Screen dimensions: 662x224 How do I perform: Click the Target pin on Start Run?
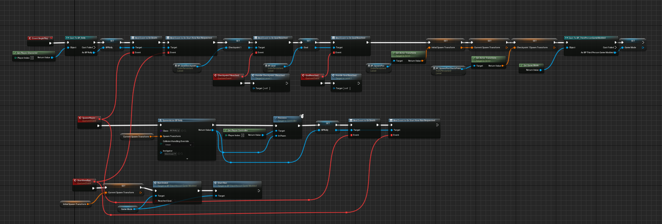(x=215, y=196)
